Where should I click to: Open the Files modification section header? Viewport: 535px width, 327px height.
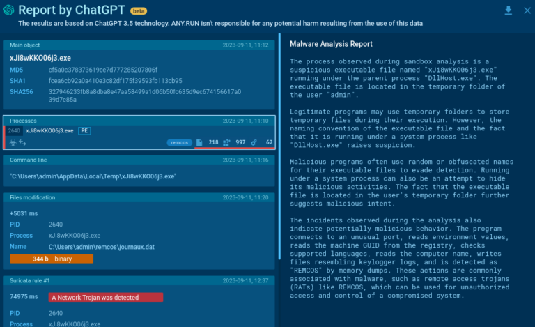tap(139, 197)
